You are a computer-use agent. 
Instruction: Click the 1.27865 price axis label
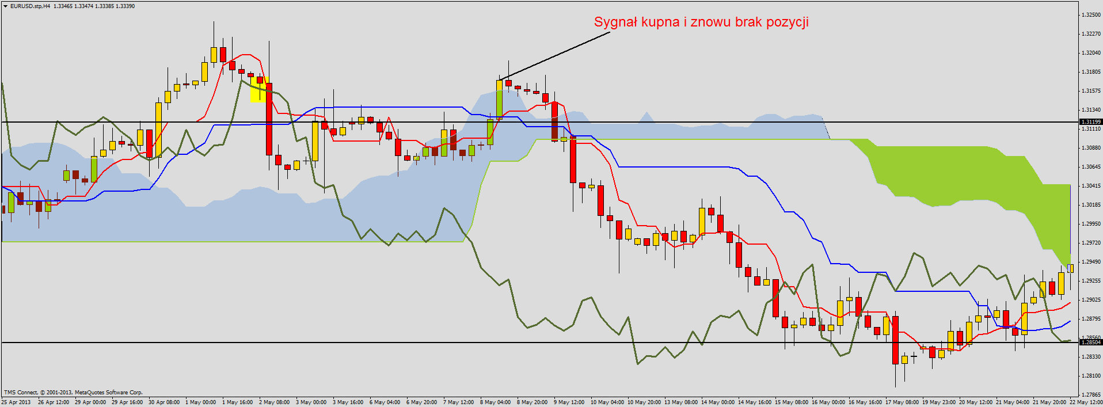pos(1091,395)
